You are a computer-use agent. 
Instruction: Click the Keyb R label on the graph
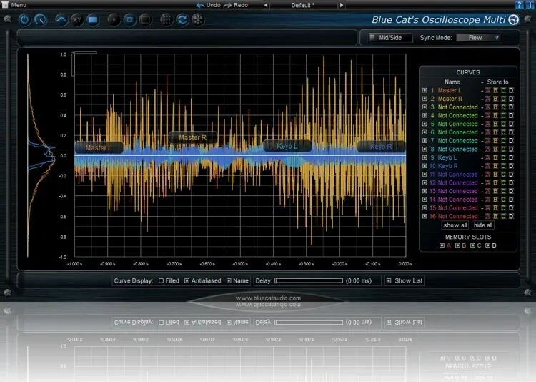tap(381, 147)
